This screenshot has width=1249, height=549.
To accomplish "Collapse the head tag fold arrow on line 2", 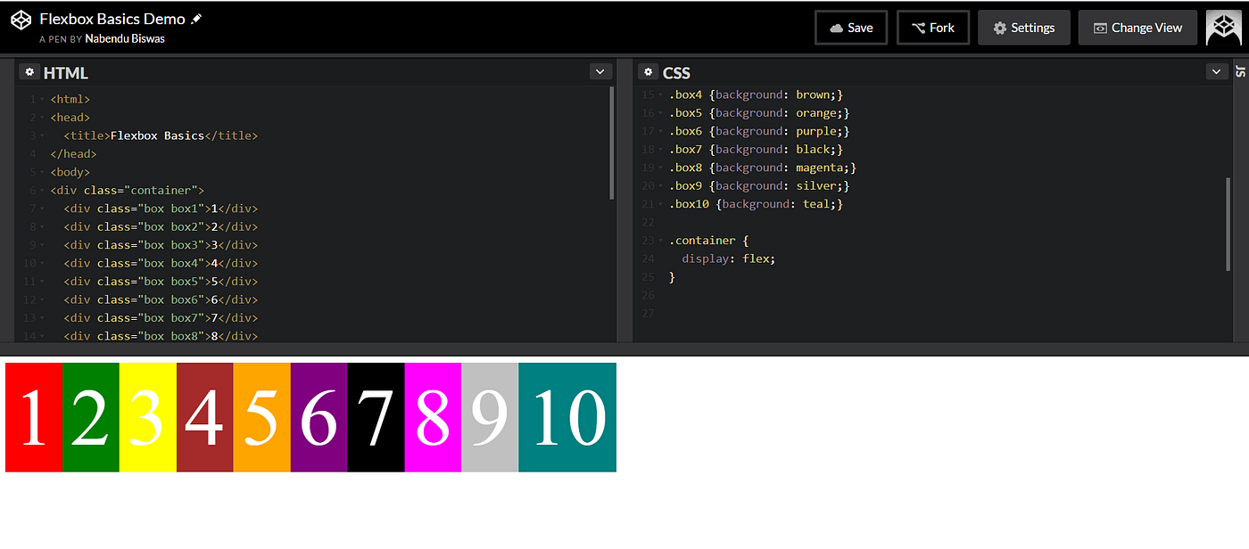I will [x=41, y=118].
